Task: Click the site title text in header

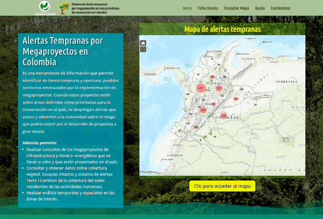Action: pyautogui.click(x=95, y=8)
